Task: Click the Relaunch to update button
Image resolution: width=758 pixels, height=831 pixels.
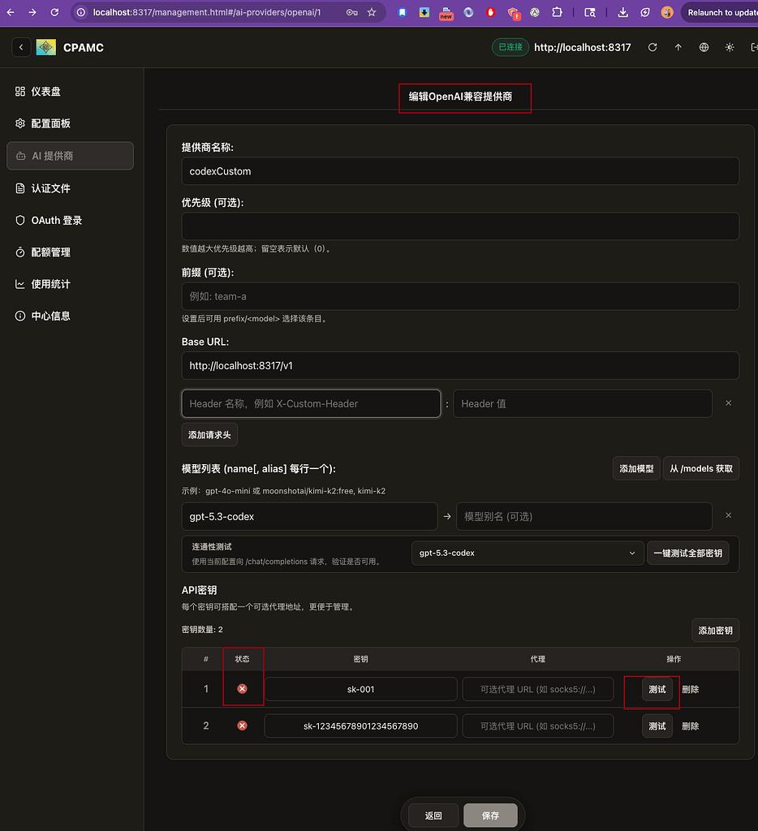Action: (720, 12)
